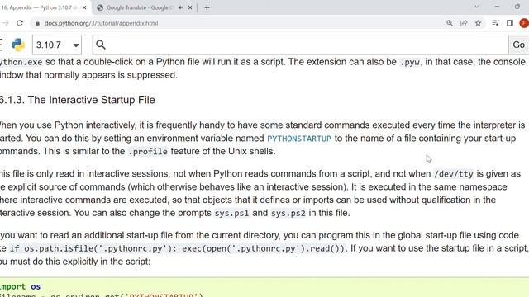Switch to the Python Appendix tab
Viewport: 529px width, 297px height.
(x=41, y=7)
